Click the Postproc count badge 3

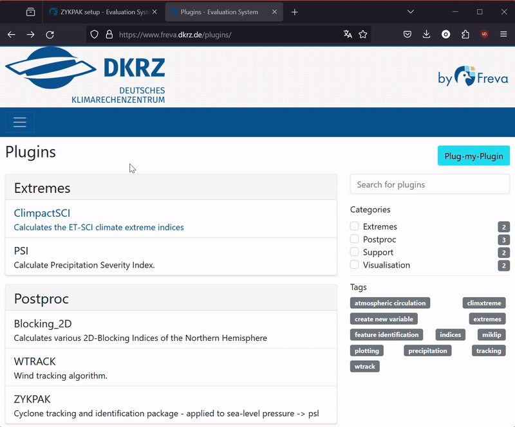(504, 240)
